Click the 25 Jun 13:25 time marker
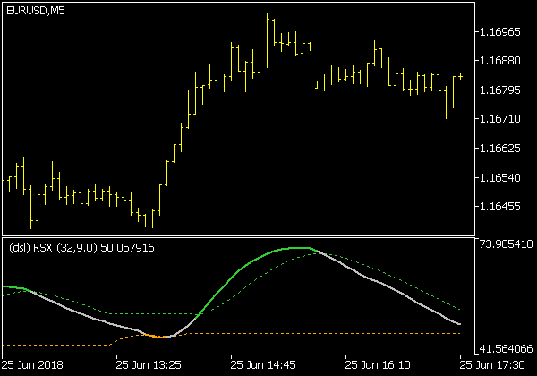The image size is (537, 376). click(x=149, y=365)
